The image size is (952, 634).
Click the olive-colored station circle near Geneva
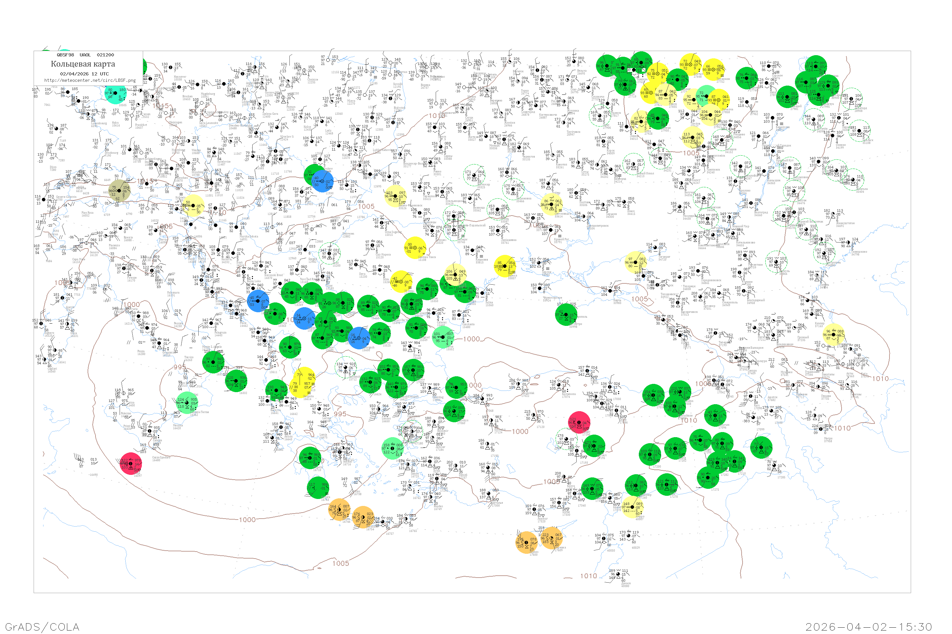[x=119, y=191]
